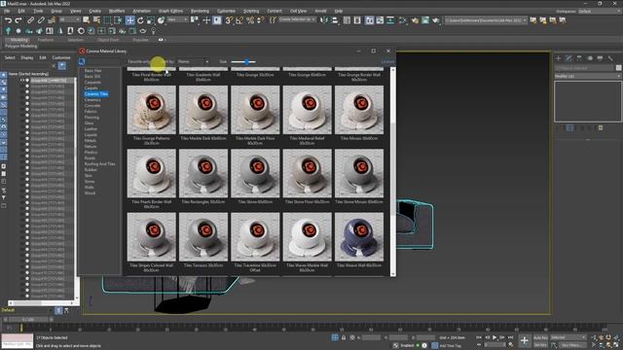This screenshot has width=623, height=350.
Task: Click the Mirror tool icon
Action: (324, 20)
